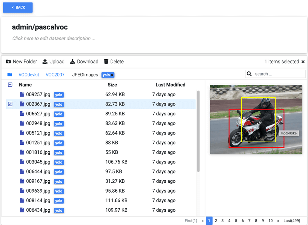This screenshot has height=225, width=308.
Task: Click the Delete trash icon
Action: point(106,61)
